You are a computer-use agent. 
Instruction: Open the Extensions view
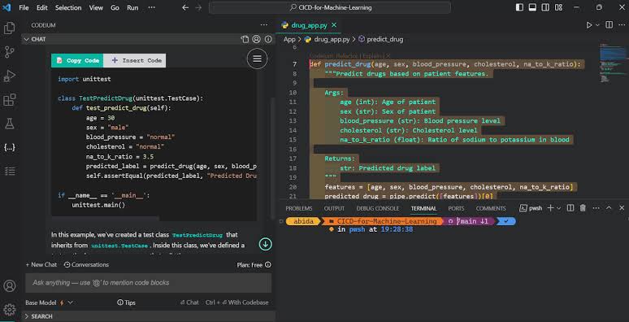click(9, 99)
